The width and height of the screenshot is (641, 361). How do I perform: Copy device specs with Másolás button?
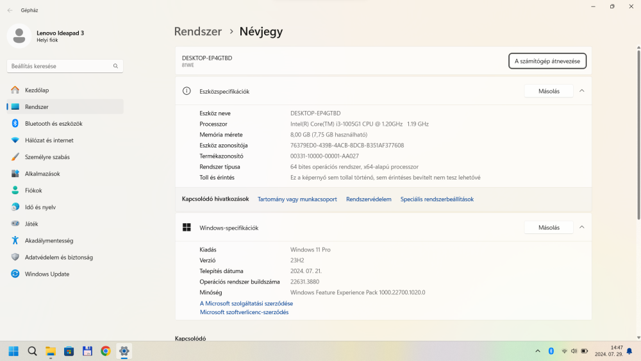coord(548,91)
